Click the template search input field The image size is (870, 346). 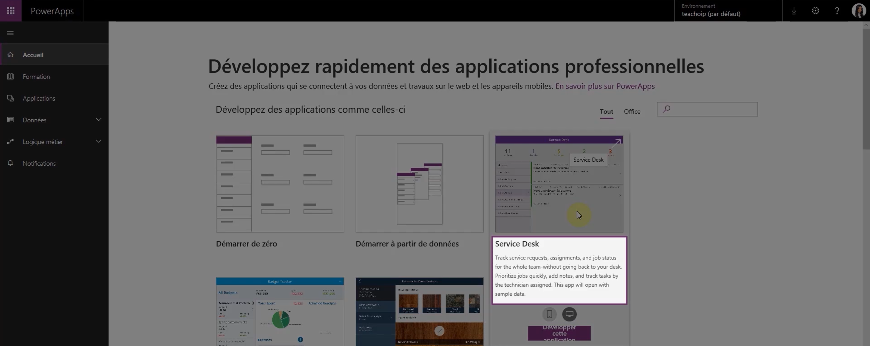click(707, 109)
